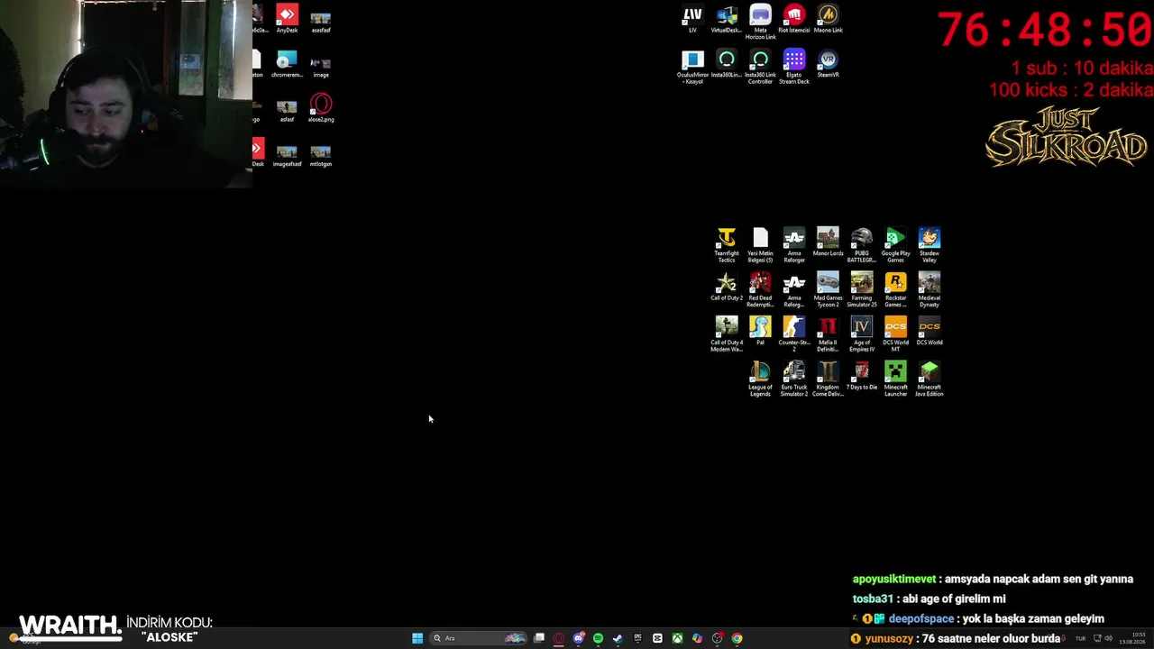Open Steam from the taskbar
1154x649 pixels.
(618, 638)
